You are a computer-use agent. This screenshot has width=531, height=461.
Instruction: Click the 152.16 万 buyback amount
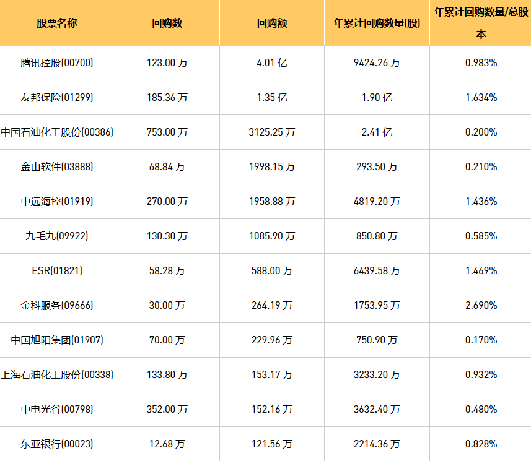(272, 409)
